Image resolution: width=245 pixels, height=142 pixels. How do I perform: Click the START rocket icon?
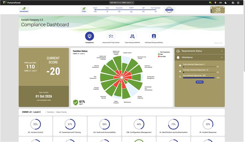(84, 9)
